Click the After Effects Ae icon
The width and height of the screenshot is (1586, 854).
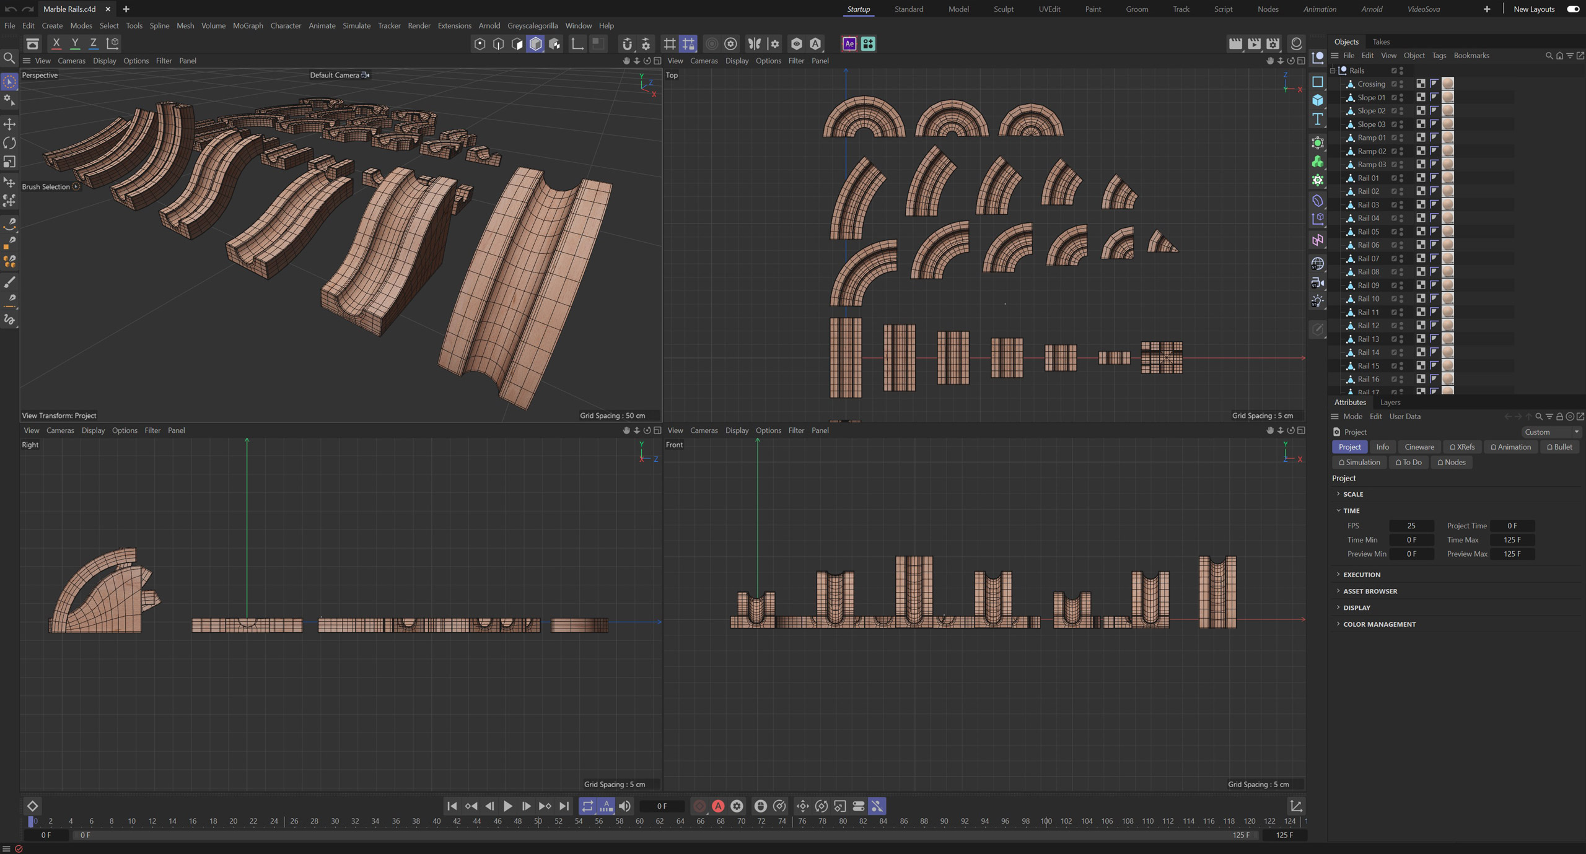849,43
